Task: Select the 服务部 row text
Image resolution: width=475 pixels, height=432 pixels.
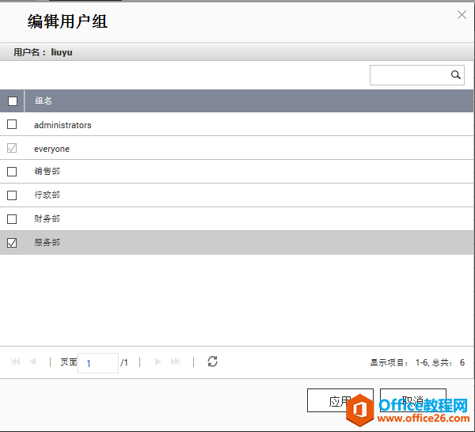Action: coord(47,242)
